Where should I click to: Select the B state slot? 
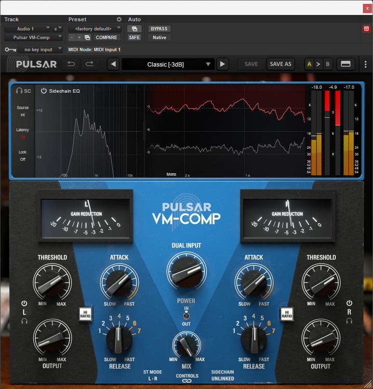point(327,64)
